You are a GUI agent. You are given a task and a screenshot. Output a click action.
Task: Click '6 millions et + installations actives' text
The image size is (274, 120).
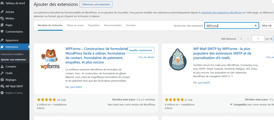pos(52,106)
